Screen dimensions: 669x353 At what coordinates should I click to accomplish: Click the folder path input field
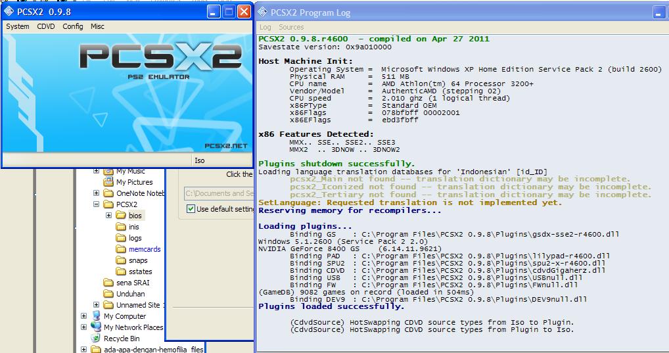(x=219, y=193)
